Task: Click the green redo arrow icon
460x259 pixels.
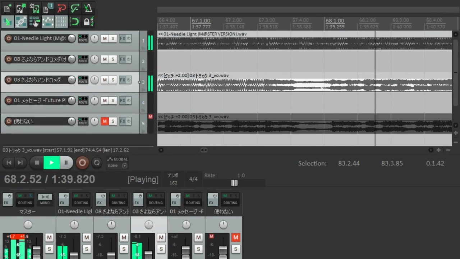Action: tap(75, 8)
